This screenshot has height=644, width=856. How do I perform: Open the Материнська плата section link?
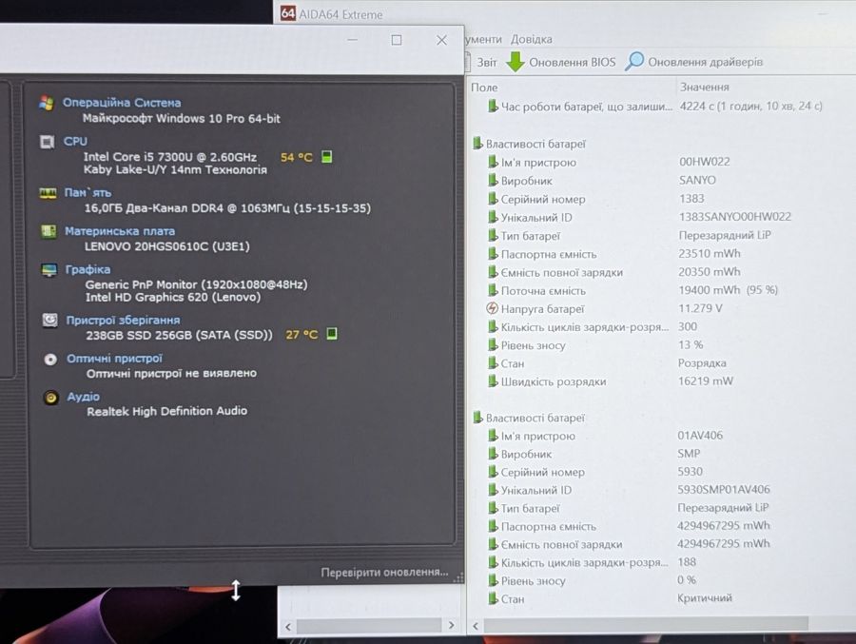coord(120,231)
